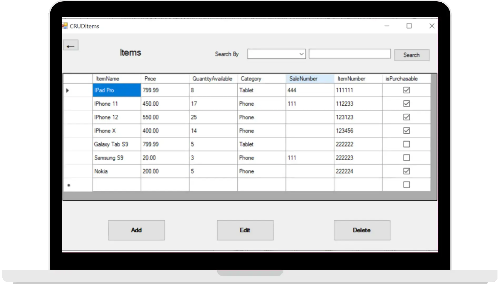Screen dimensions: 498x284
Task: Click the 200.00 price cell
Action: [165, 171]
